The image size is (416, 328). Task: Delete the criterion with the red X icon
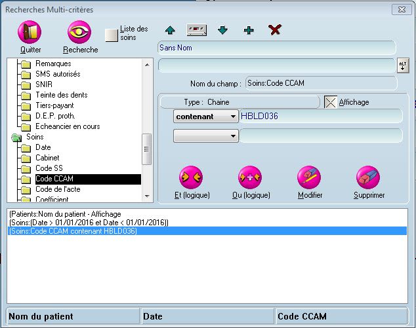275,30
